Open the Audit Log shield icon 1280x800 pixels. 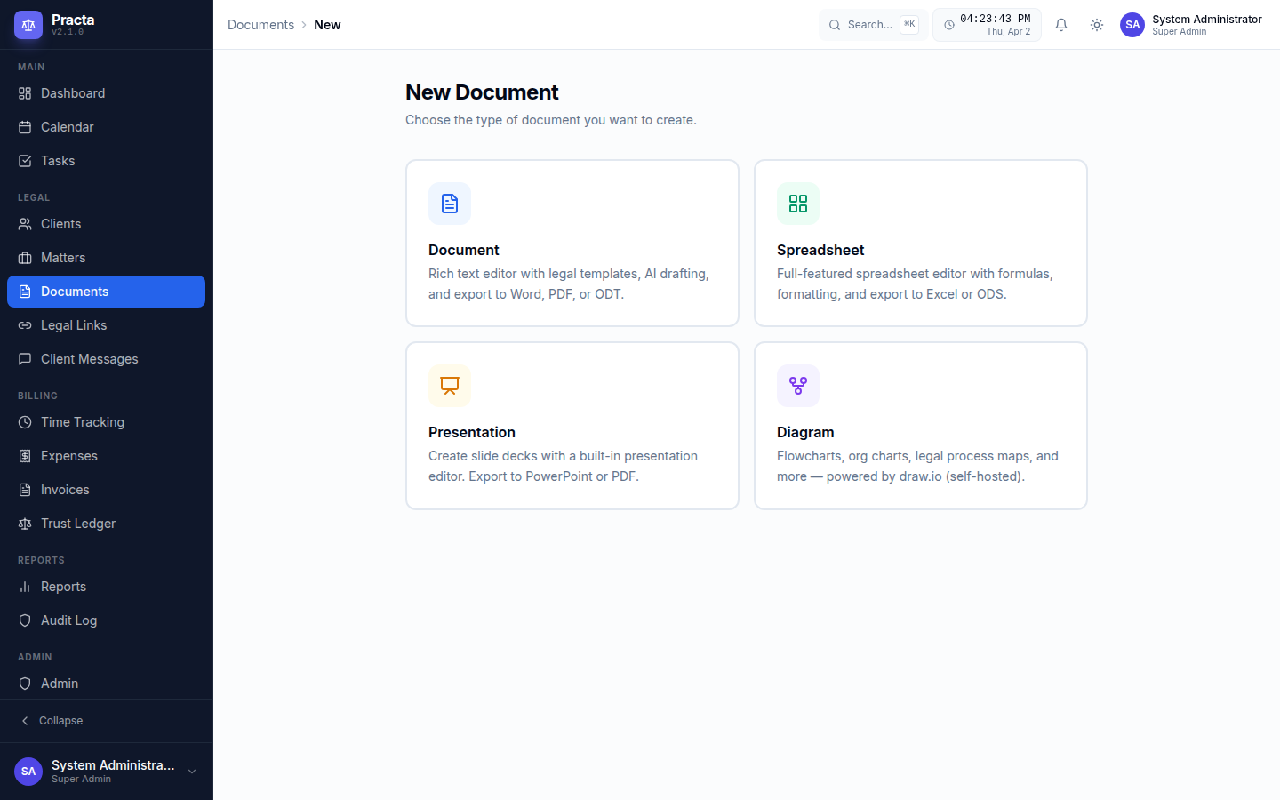coord(26,620)
